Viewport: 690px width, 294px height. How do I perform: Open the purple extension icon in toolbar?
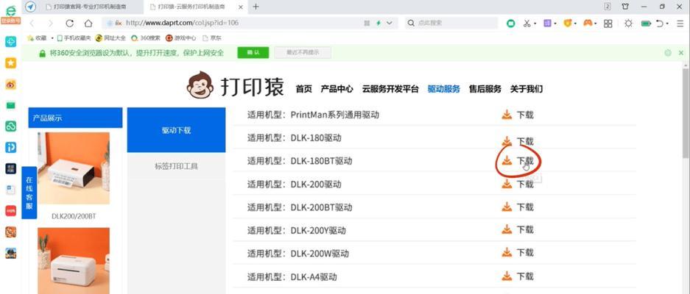click(x=547, y=24)
